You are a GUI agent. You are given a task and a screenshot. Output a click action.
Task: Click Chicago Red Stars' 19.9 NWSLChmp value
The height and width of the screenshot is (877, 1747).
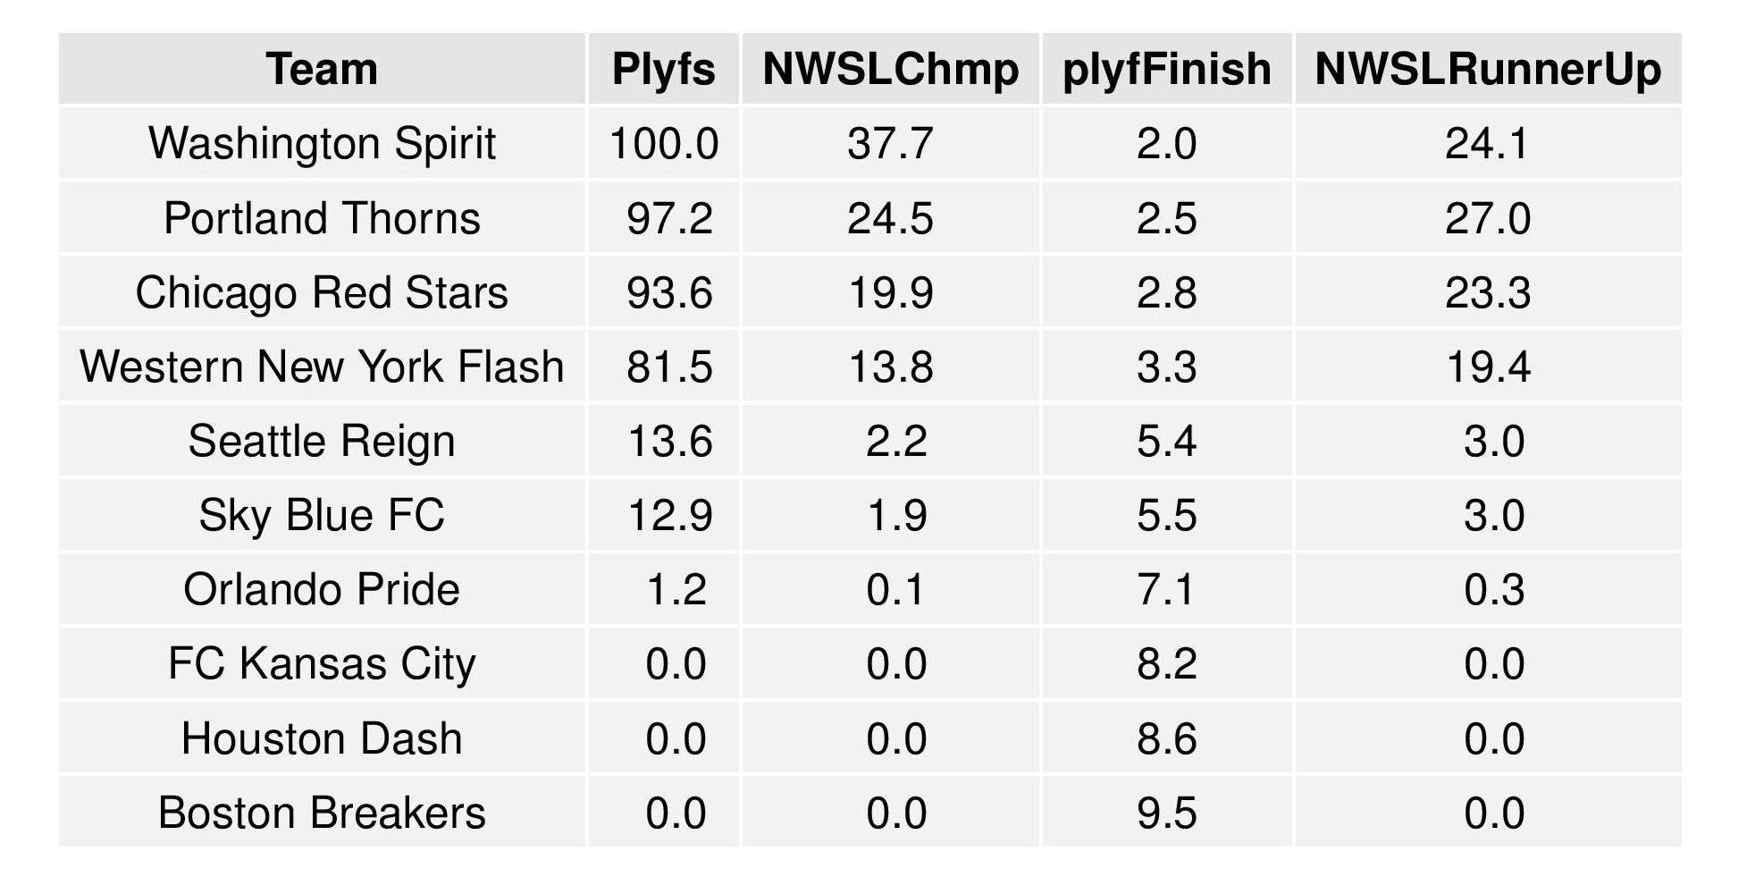pos(890,292)
